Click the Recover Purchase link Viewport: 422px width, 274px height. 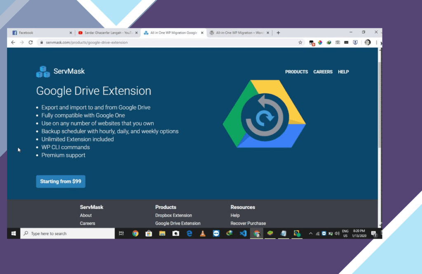pos(248,223)
